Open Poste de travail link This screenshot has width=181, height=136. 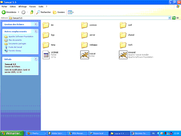coord(15,47)
